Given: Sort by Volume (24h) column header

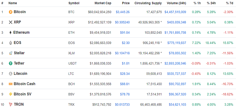Looking at the screenshot, I should click(x=176, y=3).
